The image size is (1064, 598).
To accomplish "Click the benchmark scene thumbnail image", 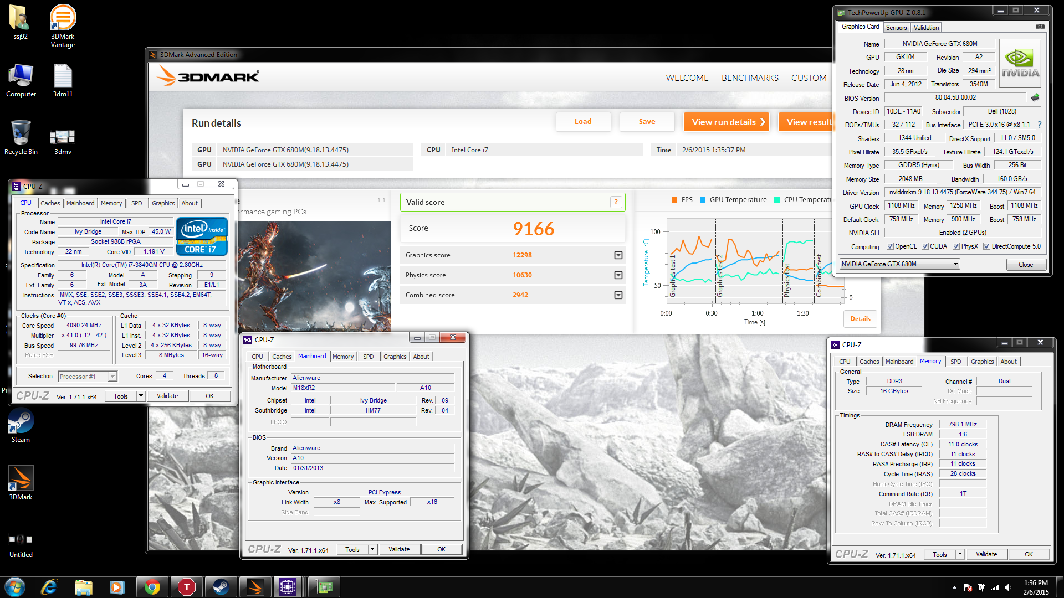I will 314,276.
